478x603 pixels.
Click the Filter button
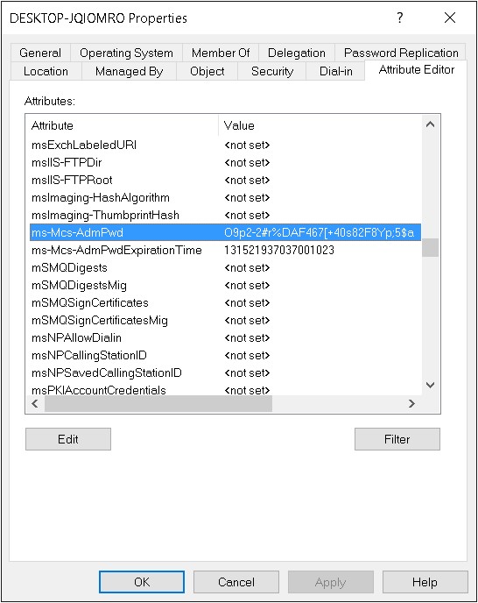pos(397,439)
